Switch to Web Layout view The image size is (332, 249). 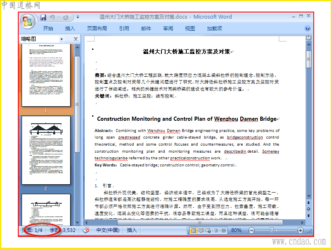tap(208, 230)
